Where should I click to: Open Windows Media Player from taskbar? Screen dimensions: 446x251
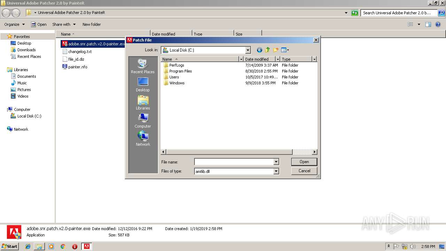[51, 246]
